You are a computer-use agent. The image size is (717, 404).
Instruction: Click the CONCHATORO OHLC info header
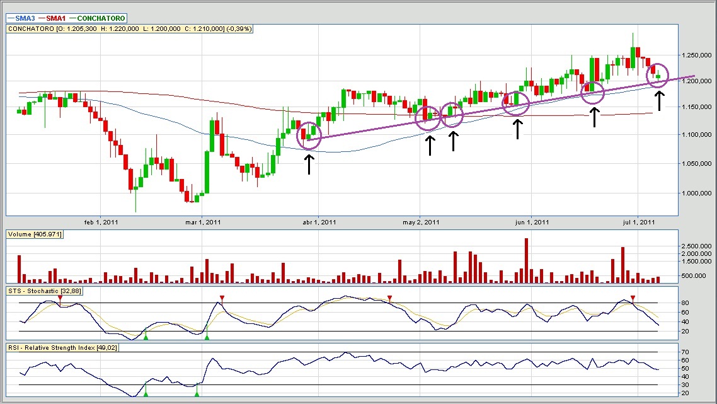(129, 29)
